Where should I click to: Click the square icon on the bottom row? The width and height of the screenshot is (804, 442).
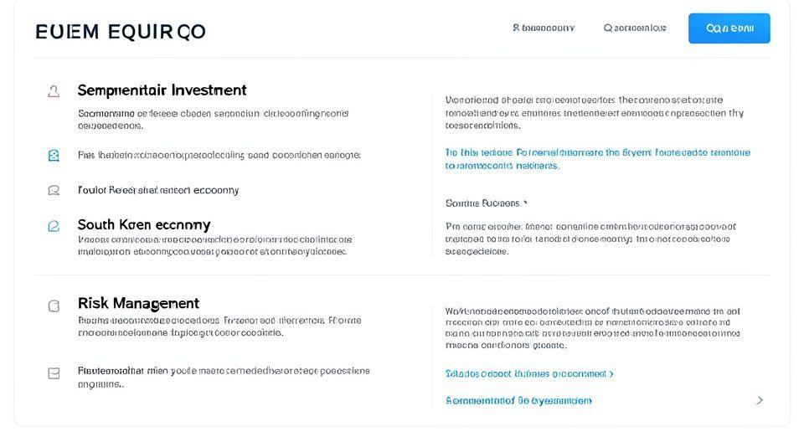click(x=54, y=373)
